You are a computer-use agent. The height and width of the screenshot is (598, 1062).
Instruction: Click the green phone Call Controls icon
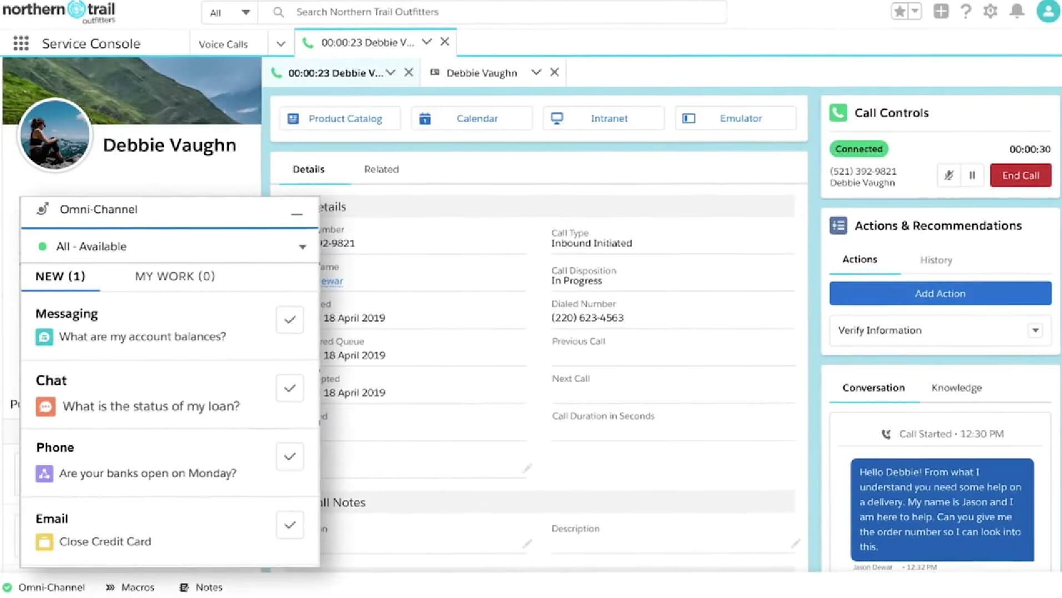pos(838,113)
